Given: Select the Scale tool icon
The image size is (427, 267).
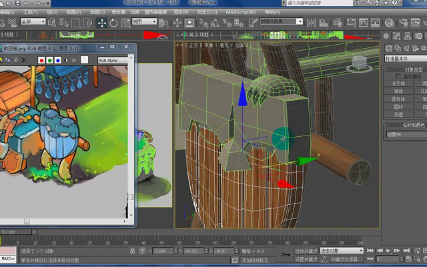Looking at the screenshot, I should tap(126, 23).
